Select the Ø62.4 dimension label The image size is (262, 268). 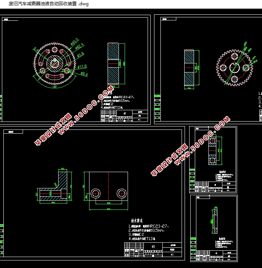coord(80,46)
